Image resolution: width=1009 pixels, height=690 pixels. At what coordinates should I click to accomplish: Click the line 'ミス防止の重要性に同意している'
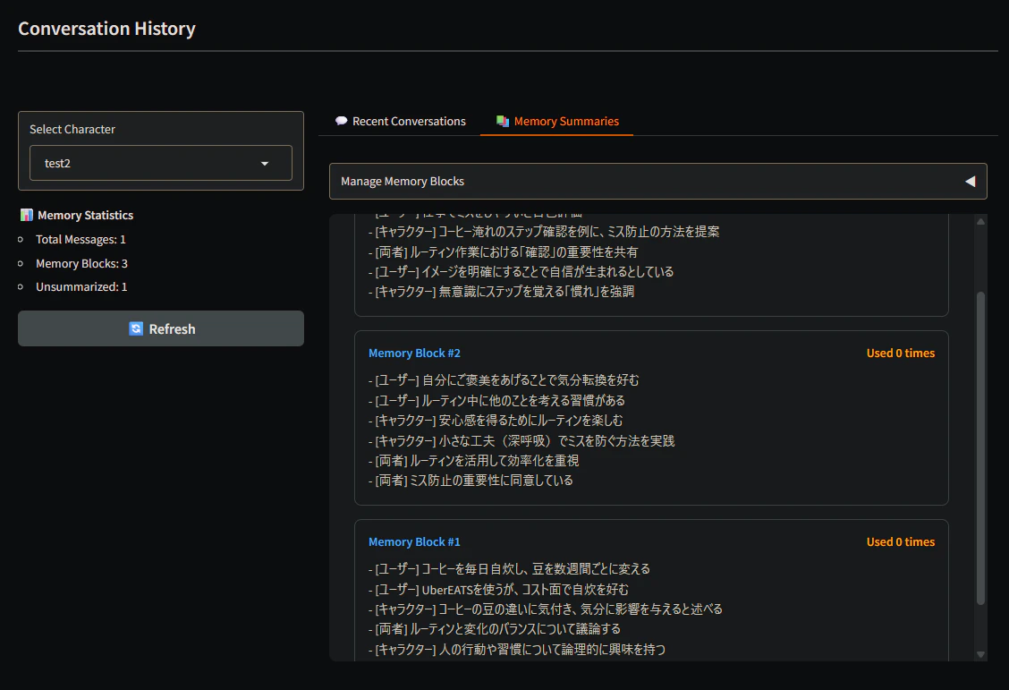pyautogui.click(x=471, y=481)
